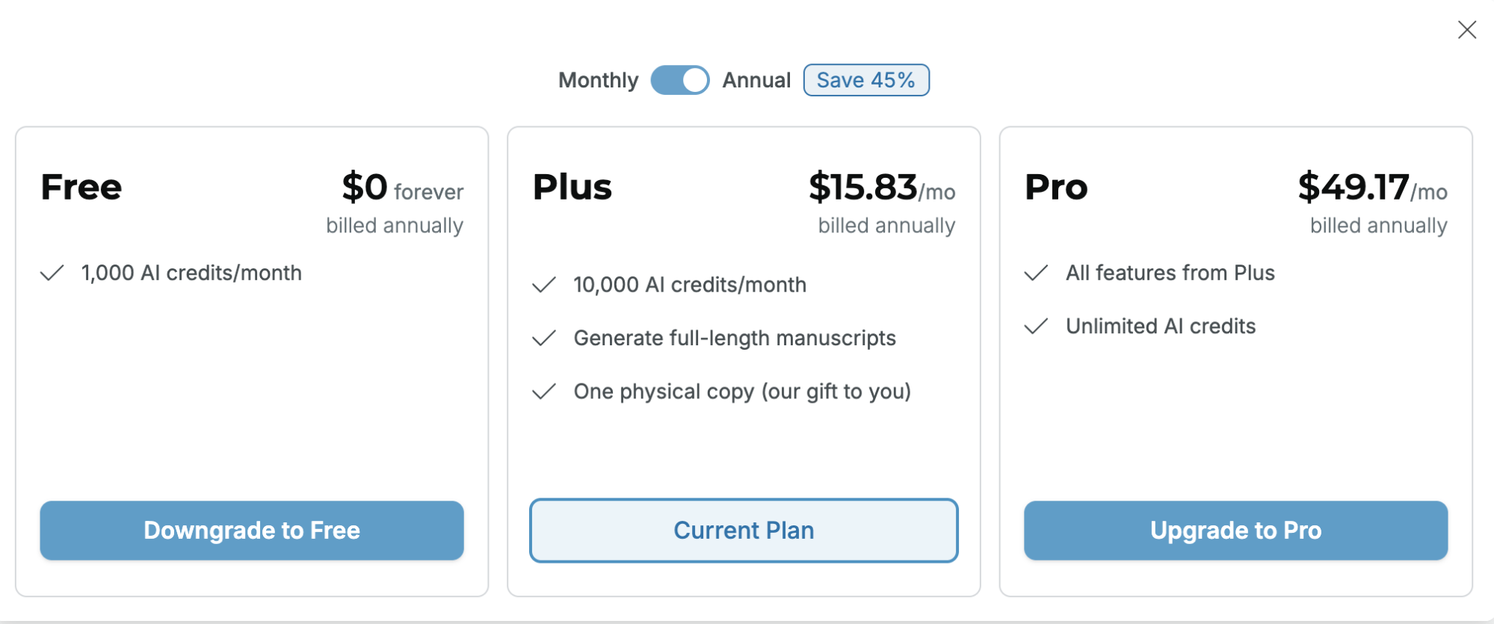Click Downgrade to Free button
Image resolution: width=1494 pixels, height=624 pixels.
252,530
